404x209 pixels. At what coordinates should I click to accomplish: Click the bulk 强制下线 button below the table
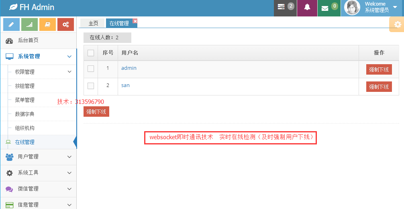pyautogui.click(x=96, y=112)
